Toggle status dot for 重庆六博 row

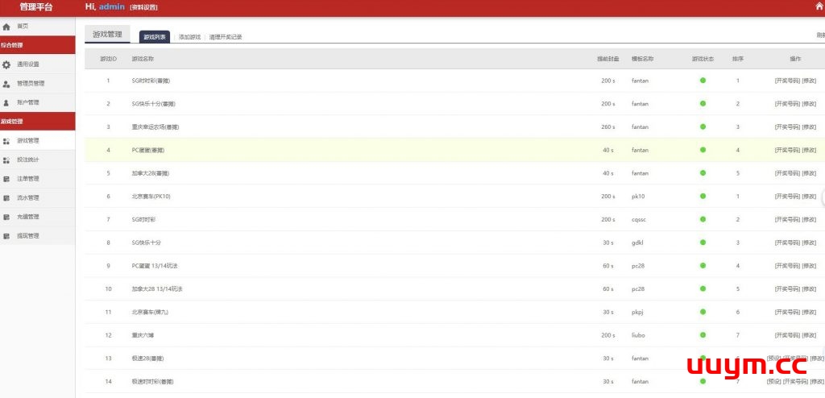[703, 335]
